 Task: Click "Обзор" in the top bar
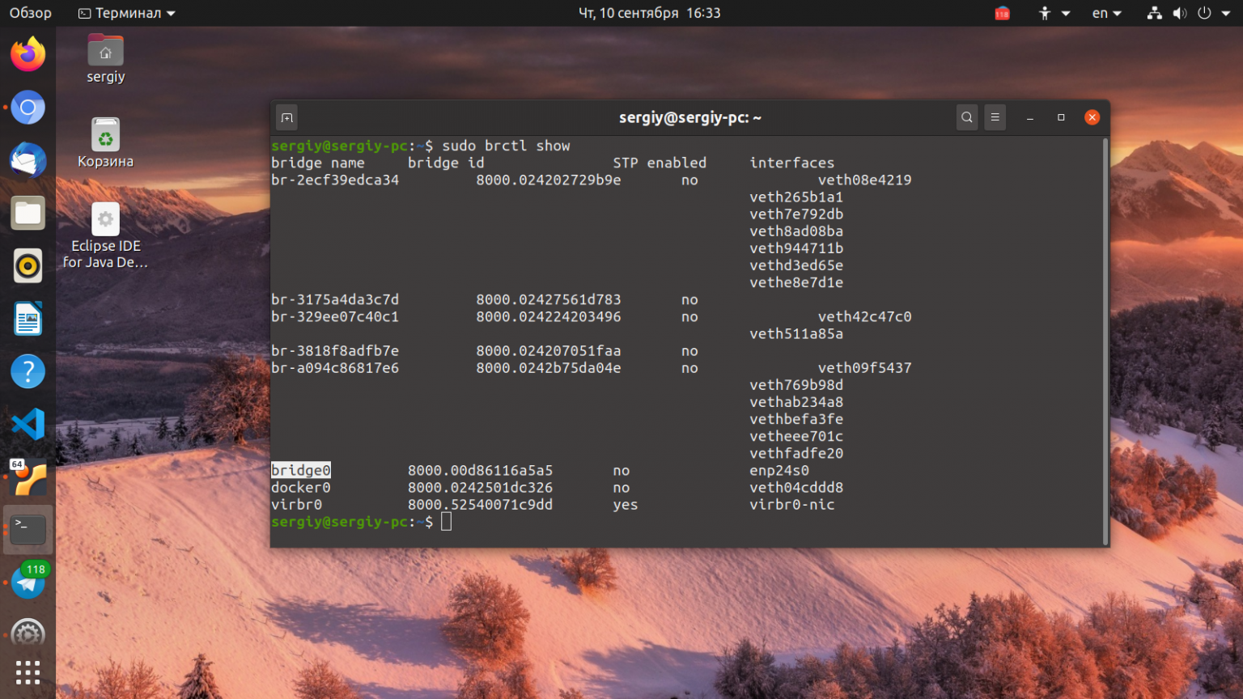point(30,13)
